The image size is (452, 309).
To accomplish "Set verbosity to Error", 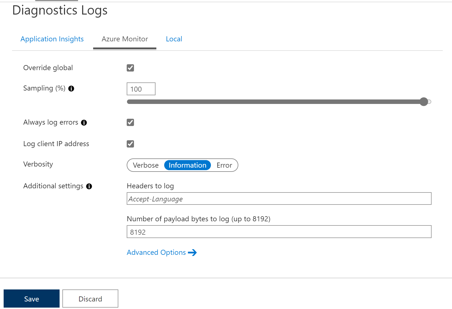I will [224, 165].
